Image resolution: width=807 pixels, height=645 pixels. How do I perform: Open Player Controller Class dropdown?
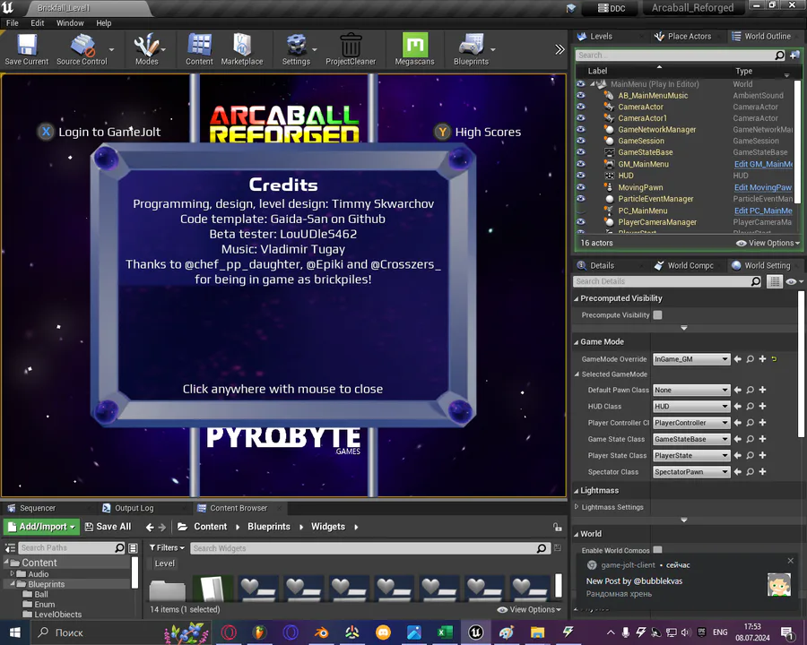pos(691,423)
